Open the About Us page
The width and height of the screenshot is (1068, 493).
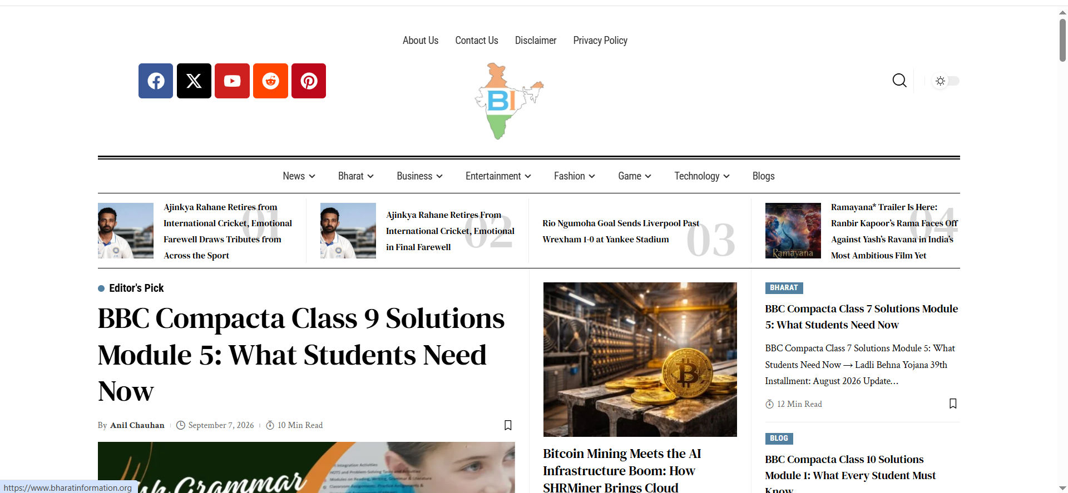click(421, 41)
